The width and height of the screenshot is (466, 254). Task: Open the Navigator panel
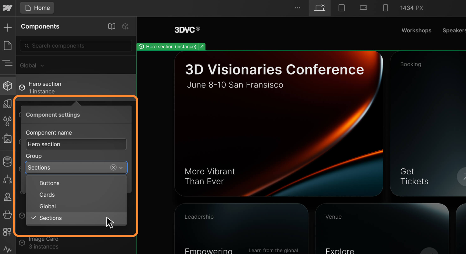8,63
